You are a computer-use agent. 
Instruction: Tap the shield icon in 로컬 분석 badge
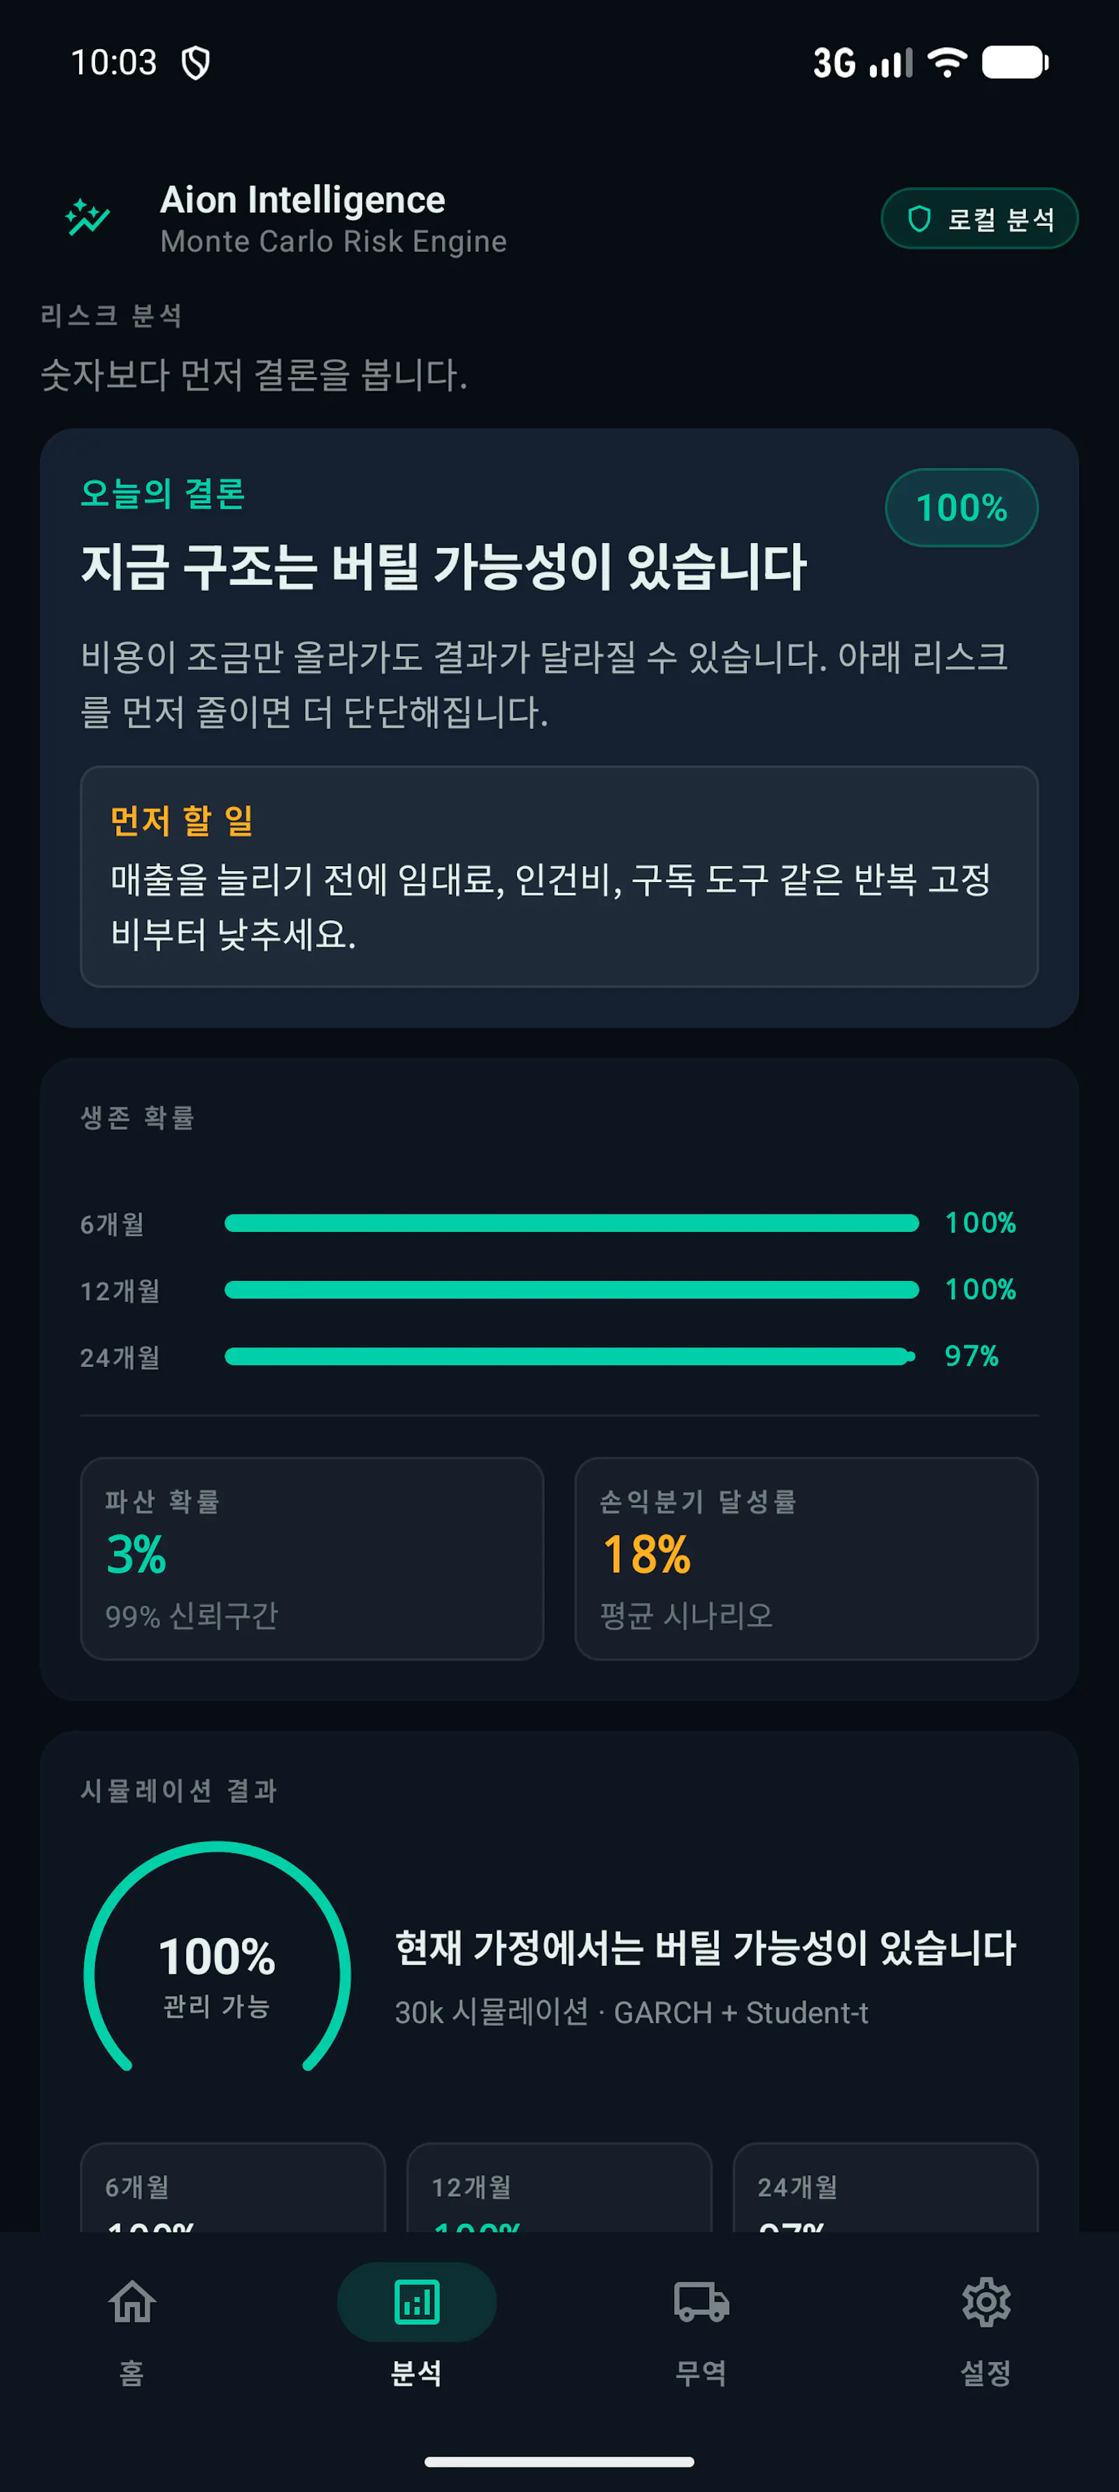click(x=919, y=220)
